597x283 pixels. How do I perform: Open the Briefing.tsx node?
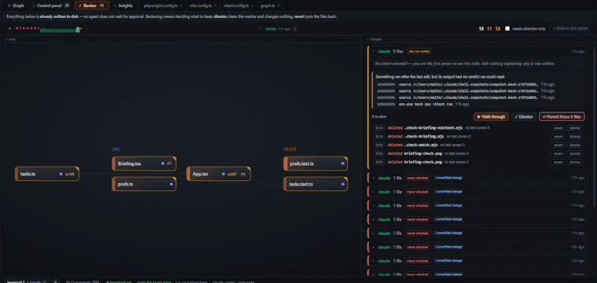pyautogui.click(x=144, y=164)
